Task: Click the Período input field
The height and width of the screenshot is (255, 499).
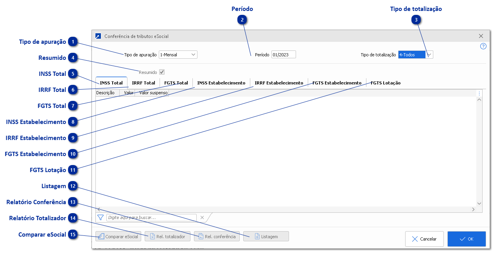Action: click(284, 55)
